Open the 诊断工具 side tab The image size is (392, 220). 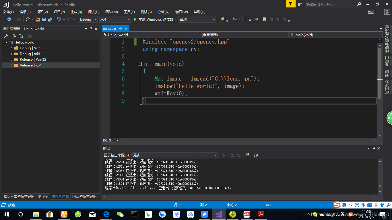[x=387, y=87]
